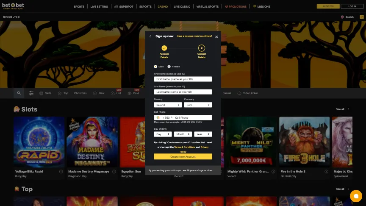Click the Last Name input field
The height and width of the screenshot is (206, 366).
183,92
